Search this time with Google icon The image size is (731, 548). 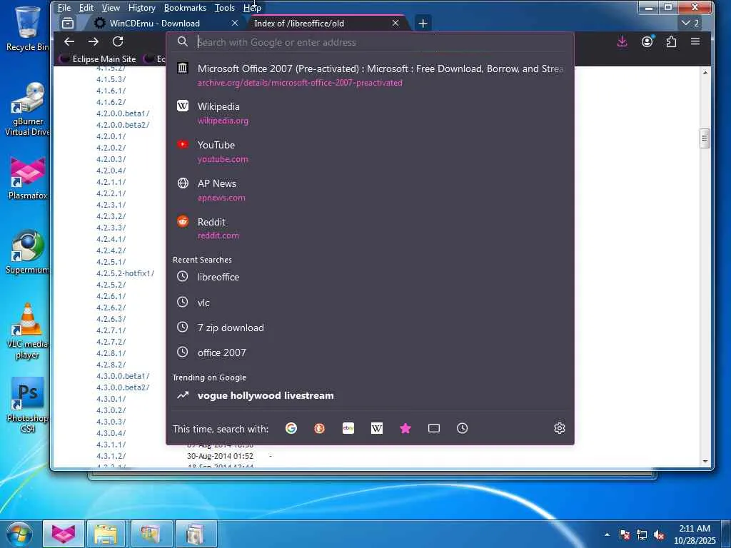[291, 428]
